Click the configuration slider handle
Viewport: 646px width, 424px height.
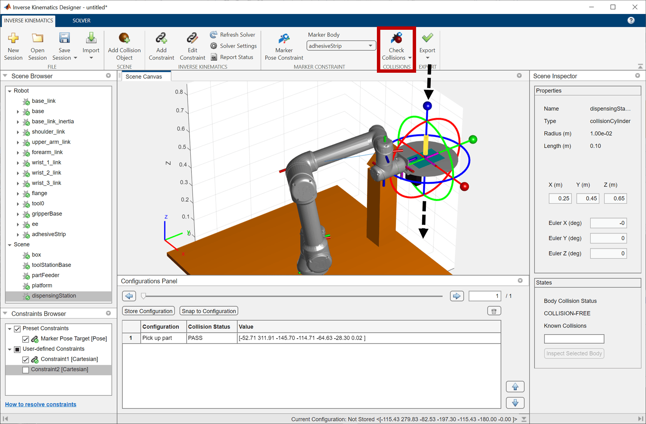143,296
